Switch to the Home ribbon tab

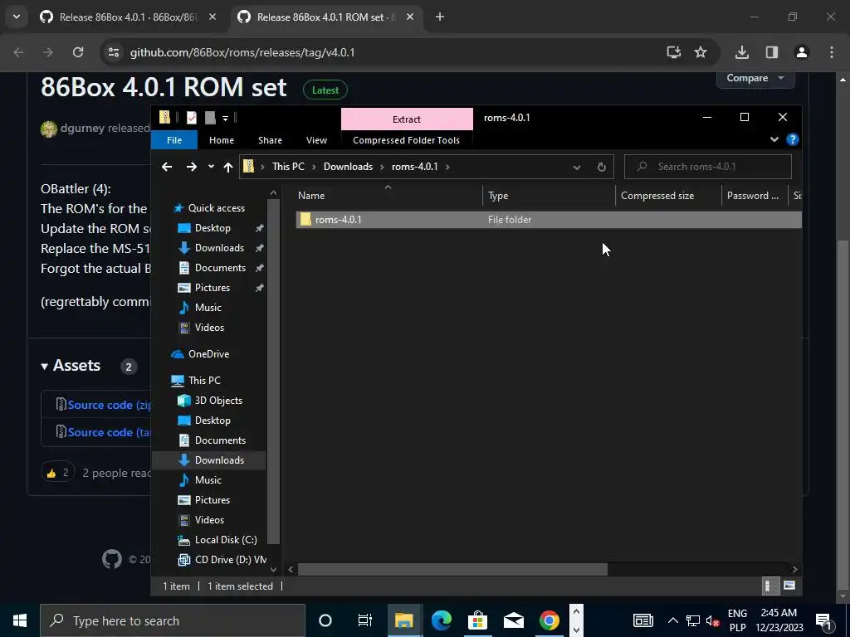coord(222,140)
